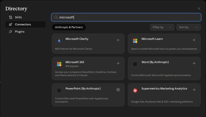Click 'Google Ads, Facebook Ads' description
The width and height of the screenshot is (206, 117).
[x=162, y=102]
